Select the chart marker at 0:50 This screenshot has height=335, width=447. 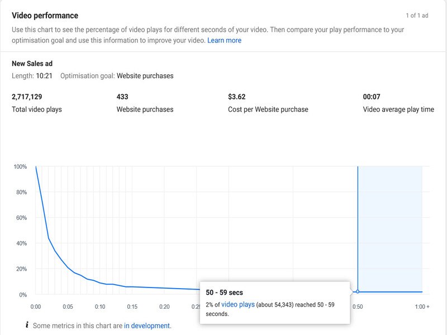[x=356, y=291]
